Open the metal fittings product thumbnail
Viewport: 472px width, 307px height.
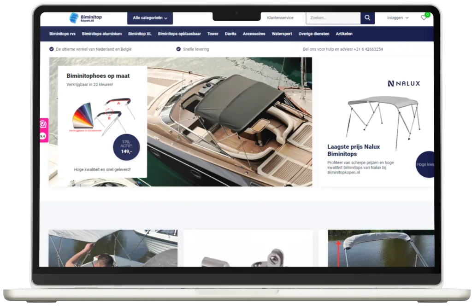[x=248, y=249]
